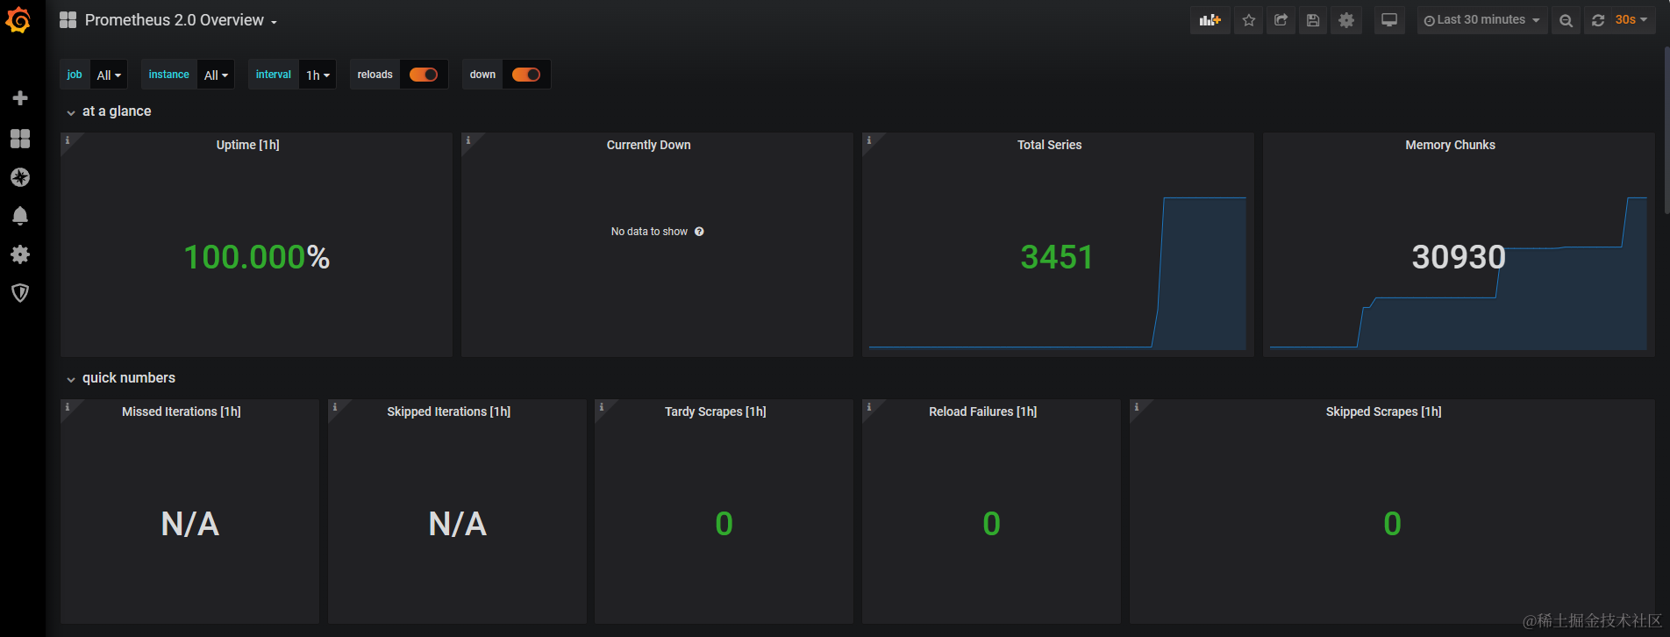The image size is (1670, 637).
Task: Click the page vertical scrollbar
Action: [x=1666, y=130]
